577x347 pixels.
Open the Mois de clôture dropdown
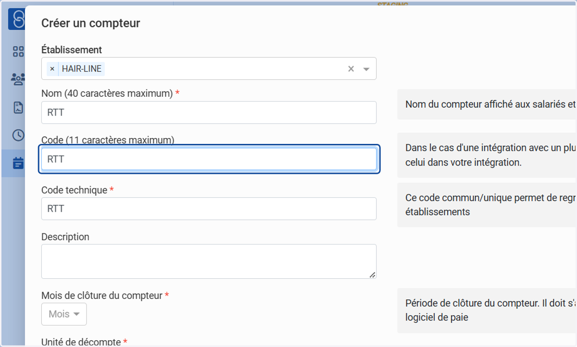click(x=64, y=314)
